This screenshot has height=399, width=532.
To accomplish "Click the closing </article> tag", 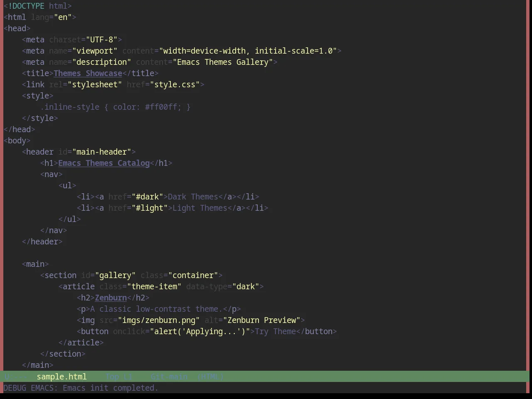I will tap(81, 342).
